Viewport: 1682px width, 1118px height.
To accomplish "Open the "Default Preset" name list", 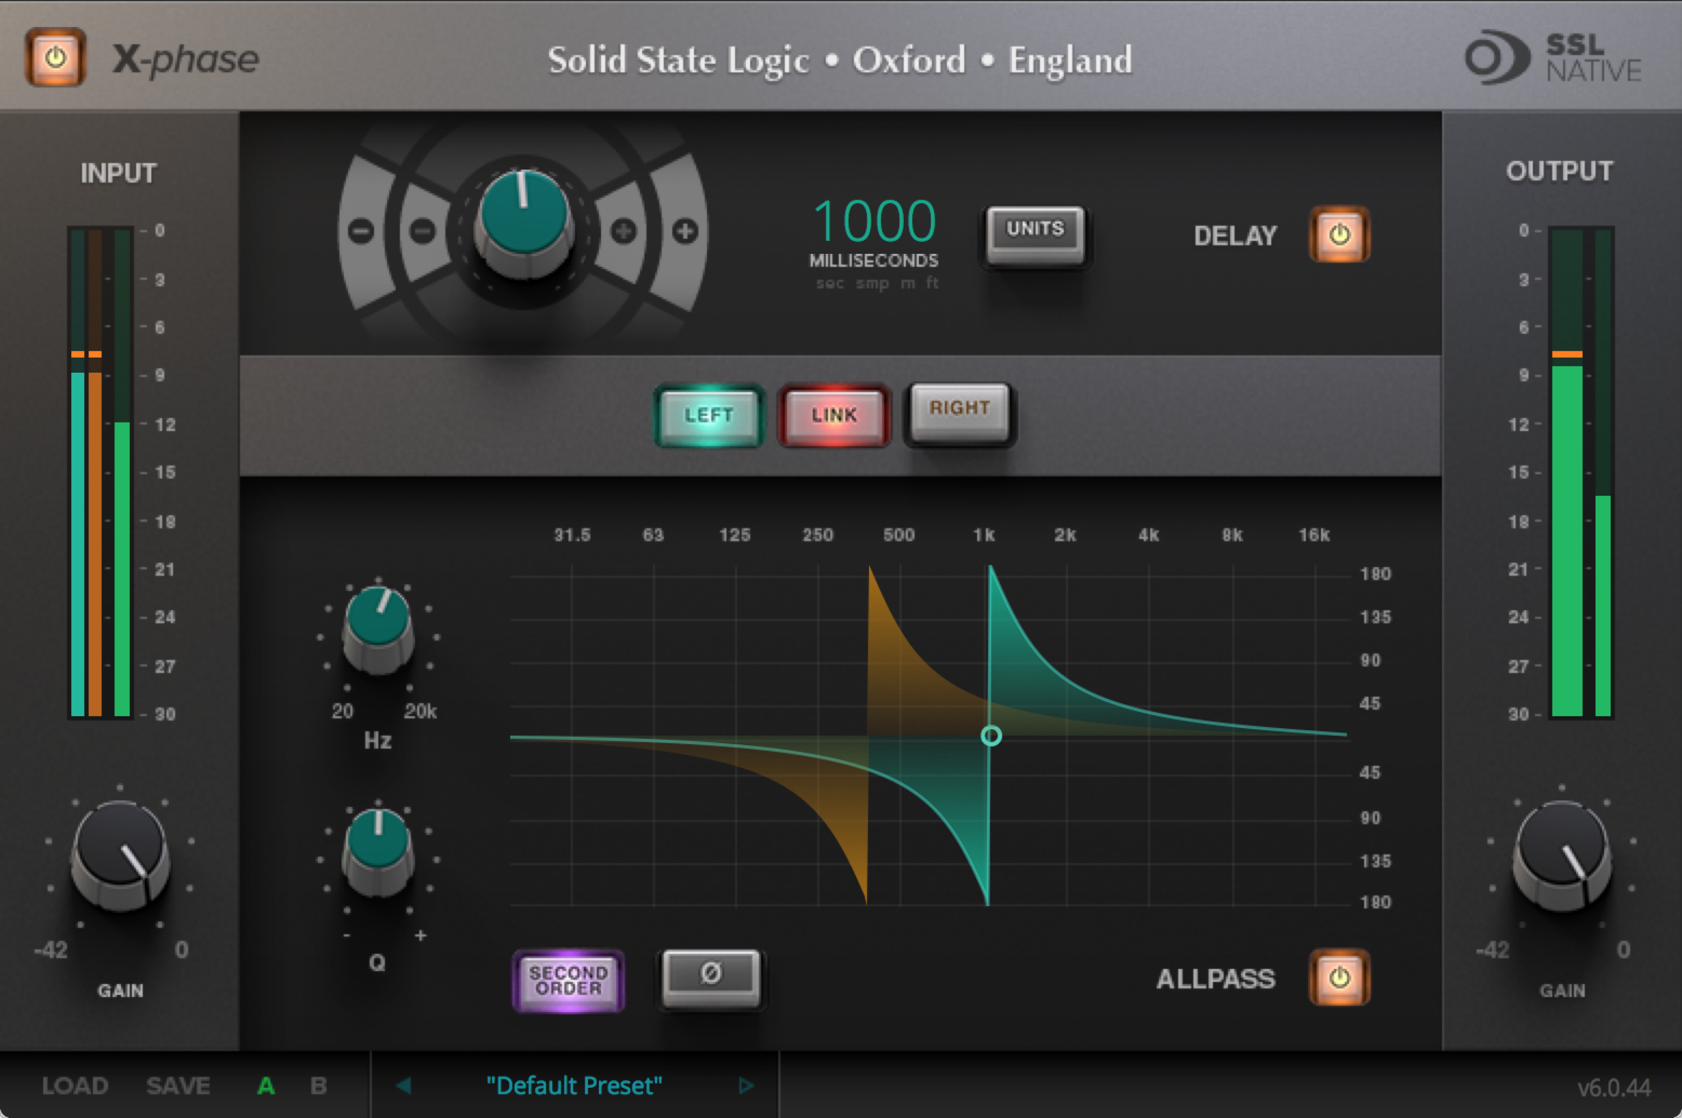I will tap(574, 1085).
